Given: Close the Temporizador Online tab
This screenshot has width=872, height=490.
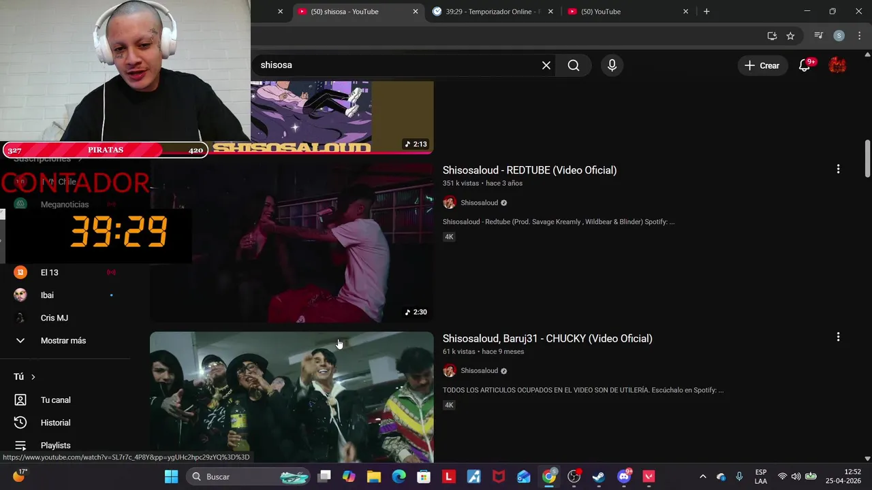Looking at the screenshot, I should [550, 12].
